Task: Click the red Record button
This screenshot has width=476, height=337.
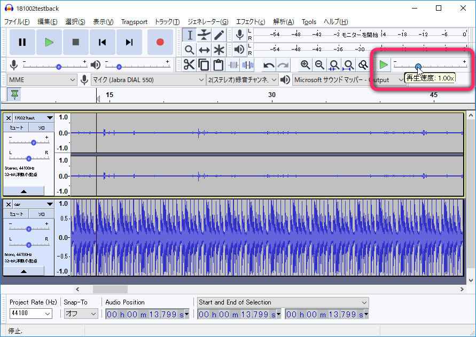Action: coord(160,42)
